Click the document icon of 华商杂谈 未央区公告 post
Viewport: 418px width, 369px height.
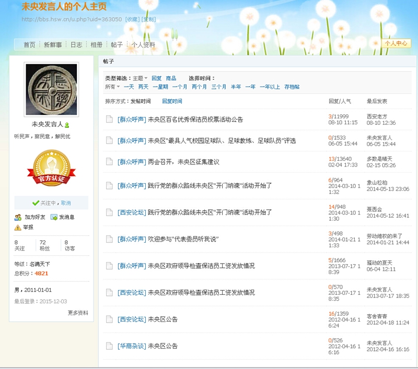click(110, 346)
